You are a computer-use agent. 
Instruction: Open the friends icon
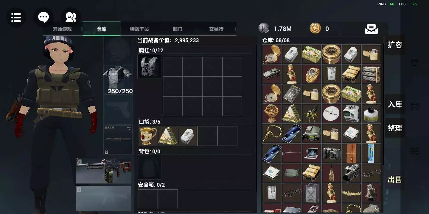[x=71, y=17]
